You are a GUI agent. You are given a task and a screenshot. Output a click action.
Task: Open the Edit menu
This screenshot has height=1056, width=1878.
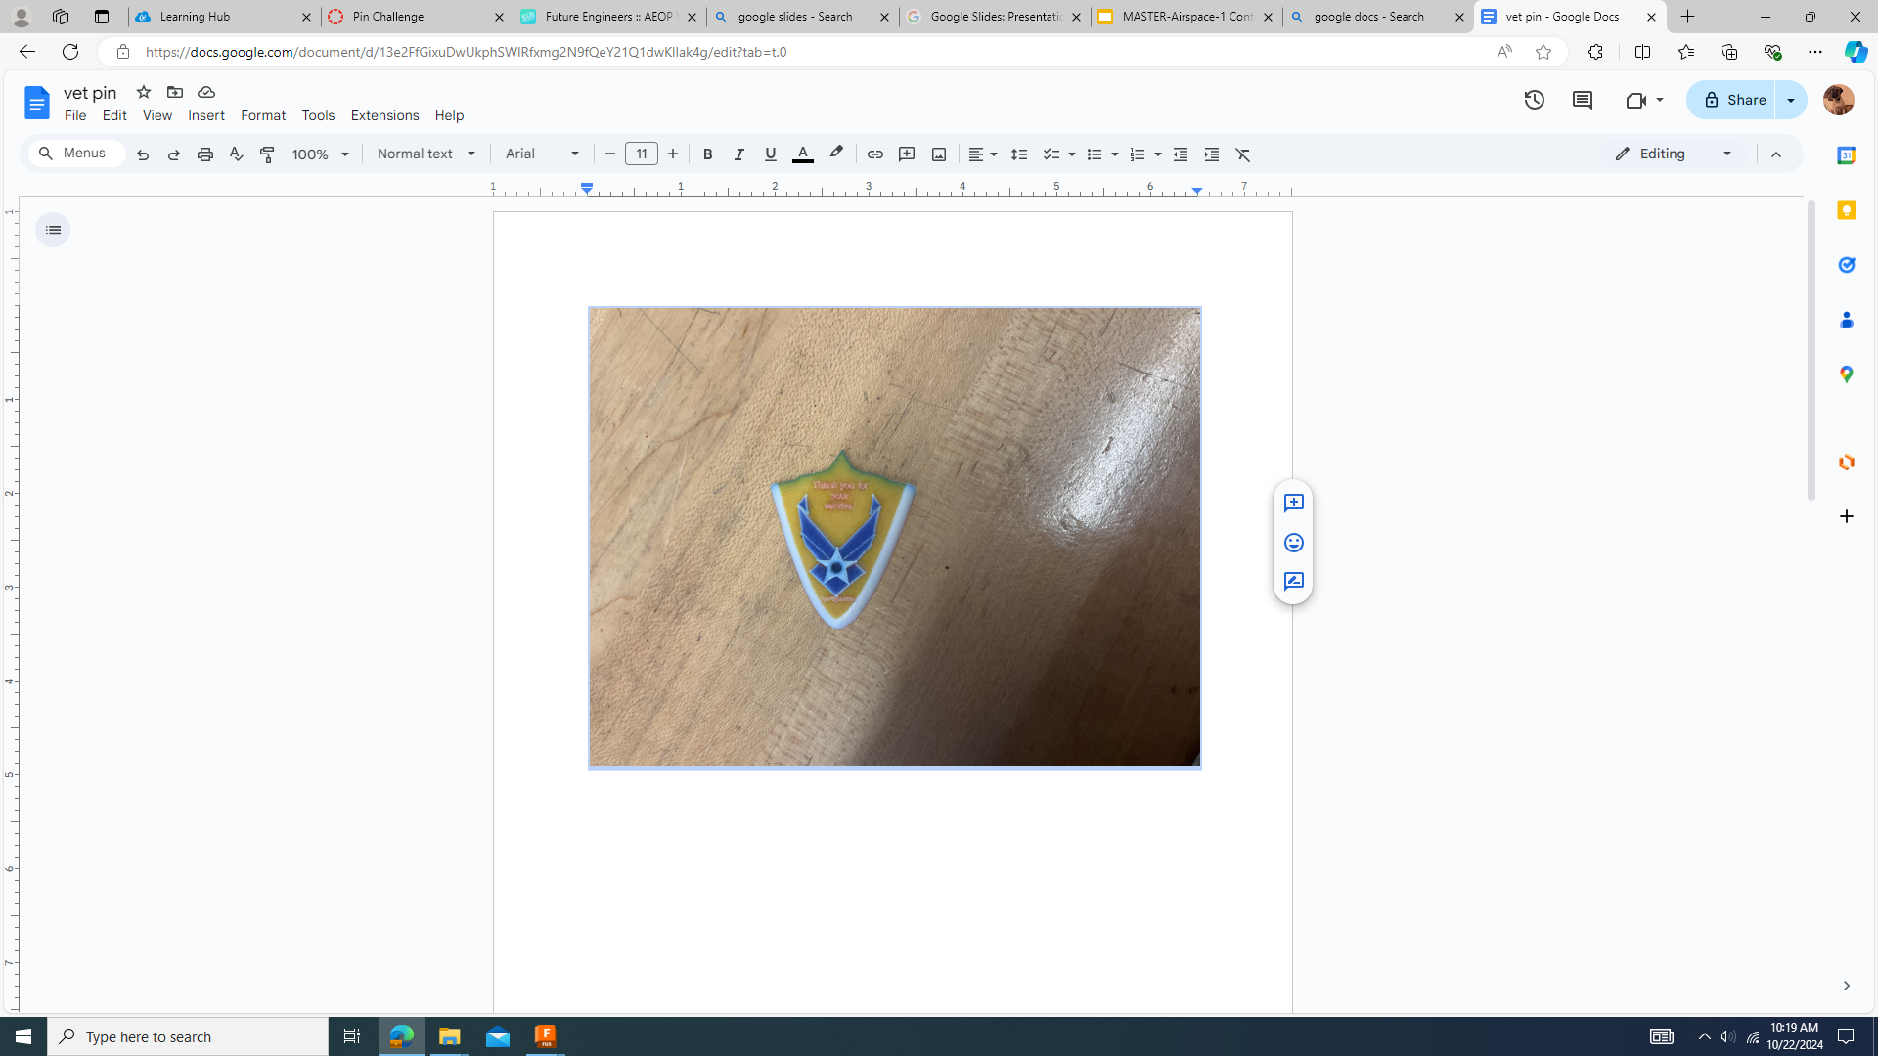(114, 115)
